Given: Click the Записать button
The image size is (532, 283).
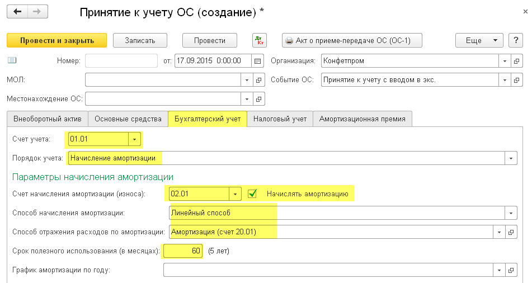Looking at the screenshot, I should (x=141, y=40).
